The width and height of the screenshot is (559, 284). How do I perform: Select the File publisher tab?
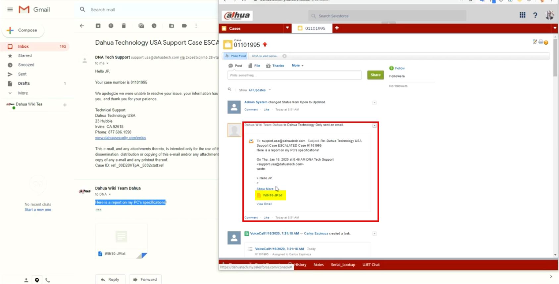tap(254, 66)
